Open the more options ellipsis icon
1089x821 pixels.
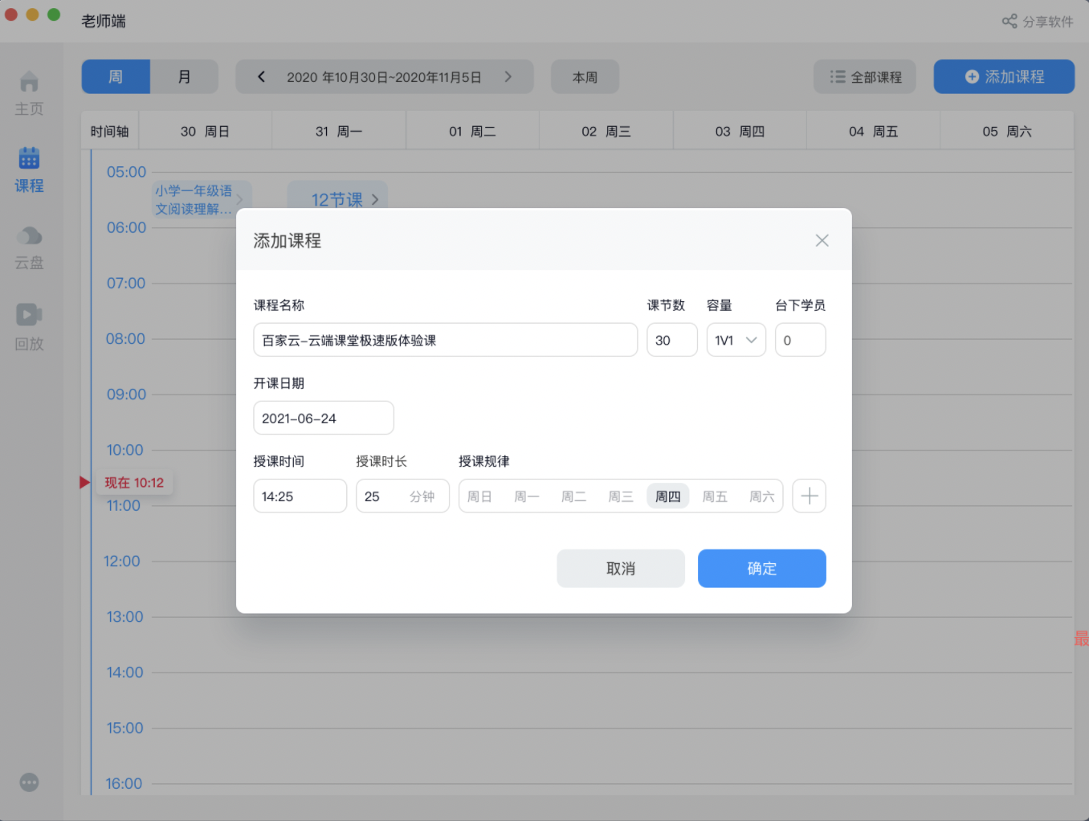(29, 782)
